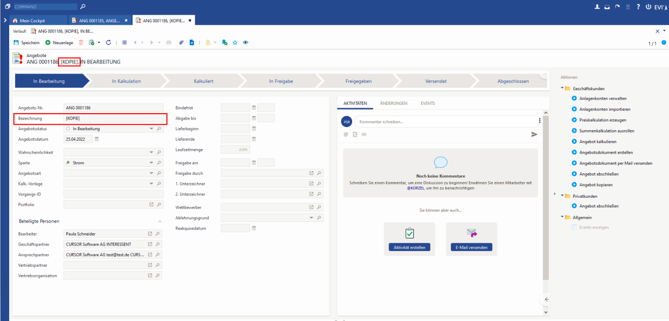The width and height of the screenshot is (669, 321).
Task: Open calendar picker next to Angebotsdatum
Action: pyautogui.click(x=97, y=139)
